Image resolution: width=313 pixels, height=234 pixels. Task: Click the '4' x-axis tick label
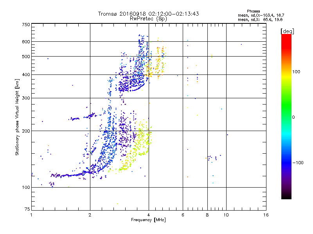(x=149, y=215)
